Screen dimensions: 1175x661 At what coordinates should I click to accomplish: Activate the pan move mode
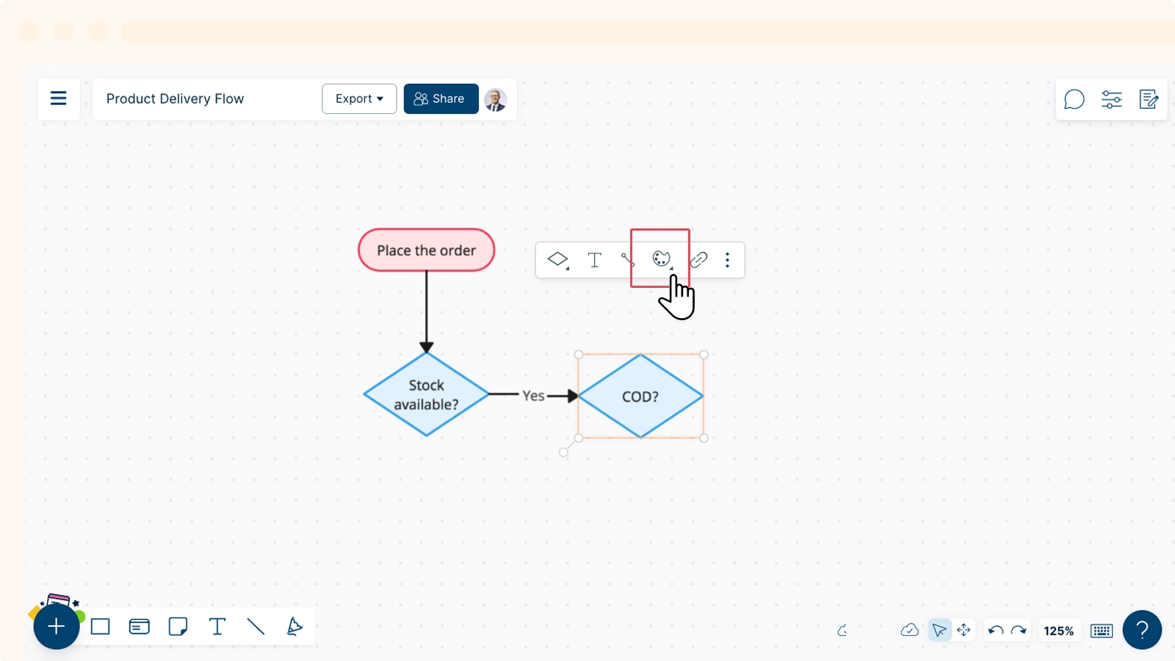pos(963,630)
